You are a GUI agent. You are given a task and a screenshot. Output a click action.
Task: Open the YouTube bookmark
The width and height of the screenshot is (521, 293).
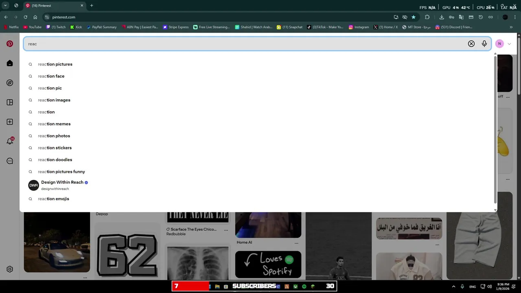click(32, 27)
